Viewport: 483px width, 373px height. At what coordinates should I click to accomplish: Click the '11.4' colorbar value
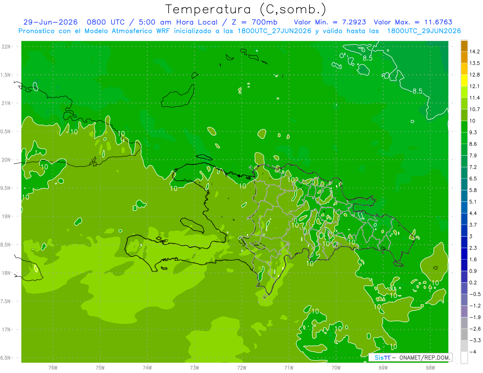pos(475,98)
